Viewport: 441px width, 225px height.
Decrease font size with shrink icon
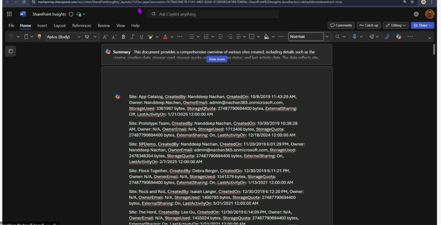tap(114, 37)
